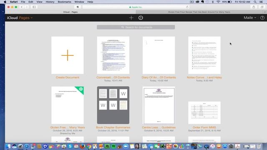
Task: Open the settings gear in Pages toolbar
Action: 141,17
